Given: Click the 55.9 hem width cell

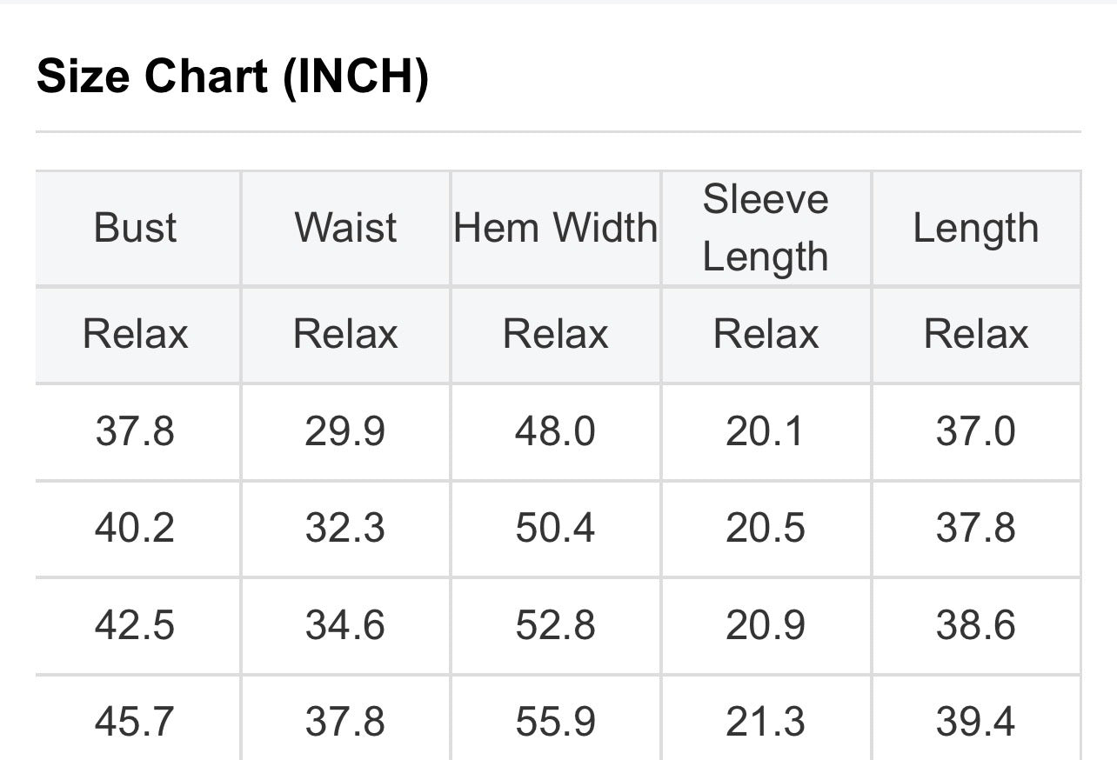Looking at the screenshot, I should [555, 722].
